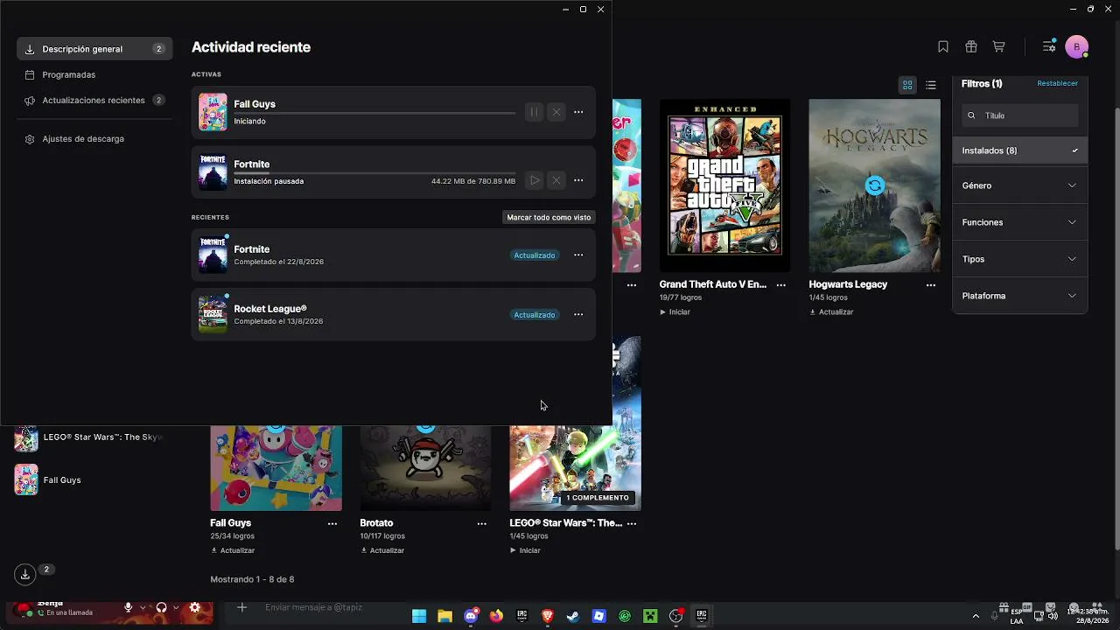Image resolution: width=1120 pixels, height=630 pixels.
Task: Open options for paused Fortnite installation
Action: [578, 180]
